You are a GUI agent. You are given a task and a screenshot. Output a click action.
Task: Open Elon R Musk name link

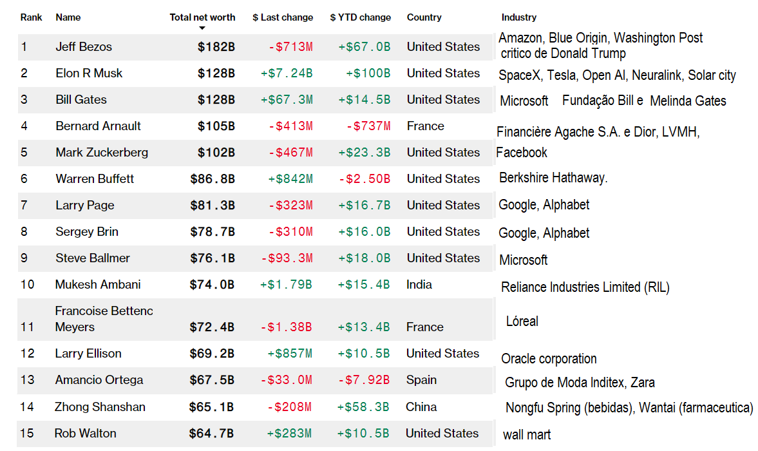[x=89, y=73]
